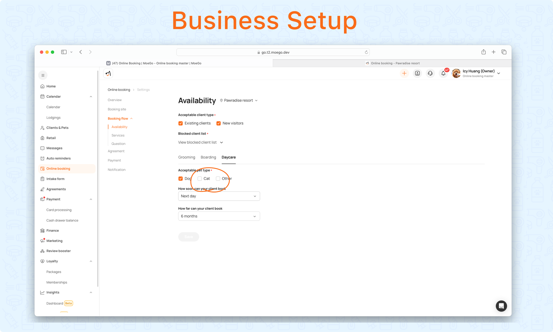Uncheck the Existing clients checkbox

181,123
